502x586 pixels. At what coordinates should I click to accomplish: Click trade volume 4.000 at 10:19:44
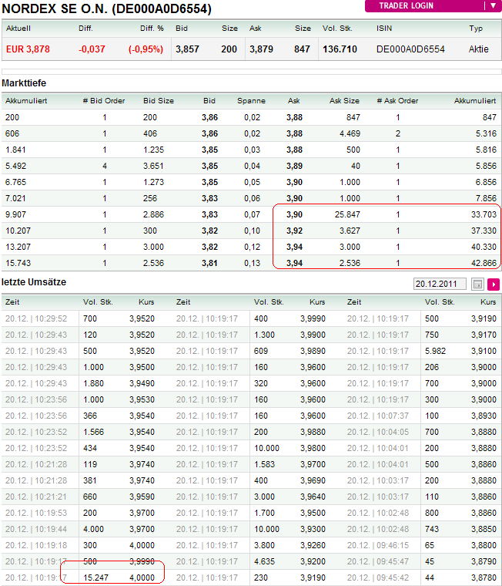point(93,529)
